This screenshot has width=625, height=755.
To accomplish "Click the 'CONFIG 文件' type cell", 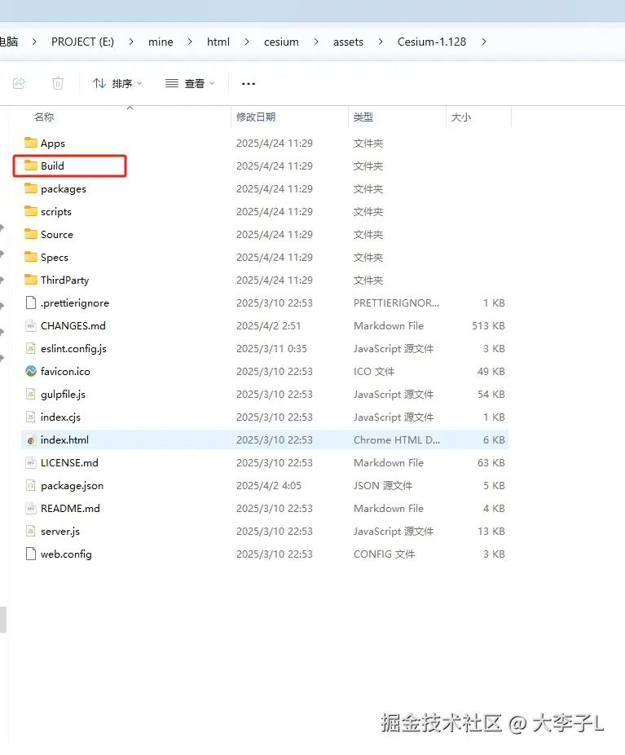I will [x=384, y=554].
